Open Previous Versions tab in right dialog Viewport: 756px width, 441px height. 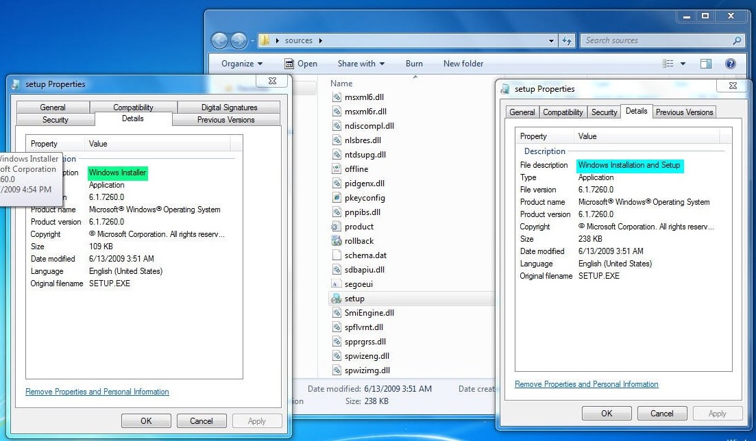click(684, 112)
